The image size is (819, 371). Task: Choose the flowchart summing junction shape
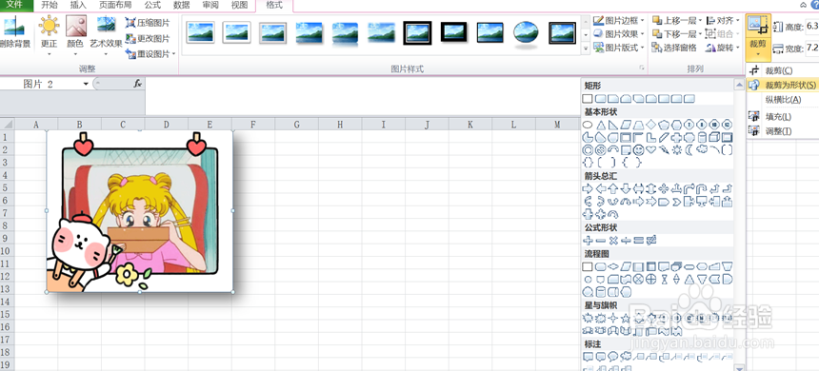click(638, 279)
